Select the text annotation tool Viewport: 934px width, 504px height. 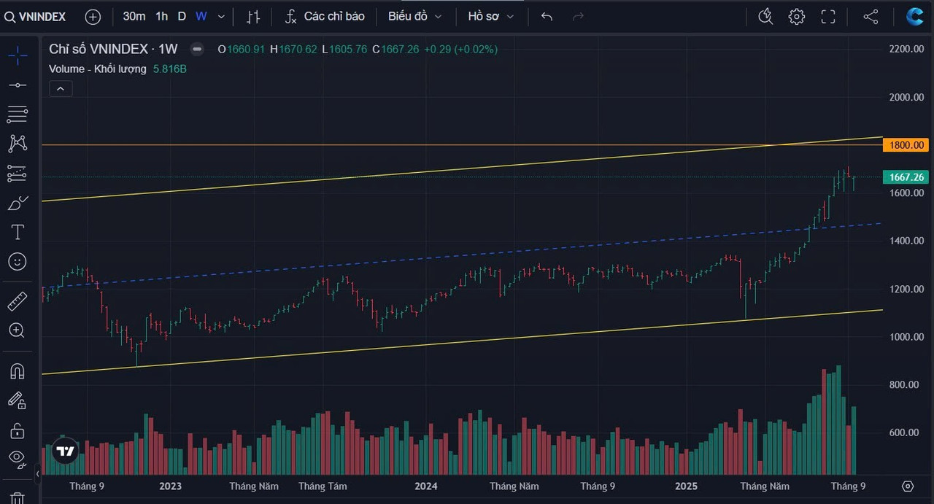coord(18,232)
